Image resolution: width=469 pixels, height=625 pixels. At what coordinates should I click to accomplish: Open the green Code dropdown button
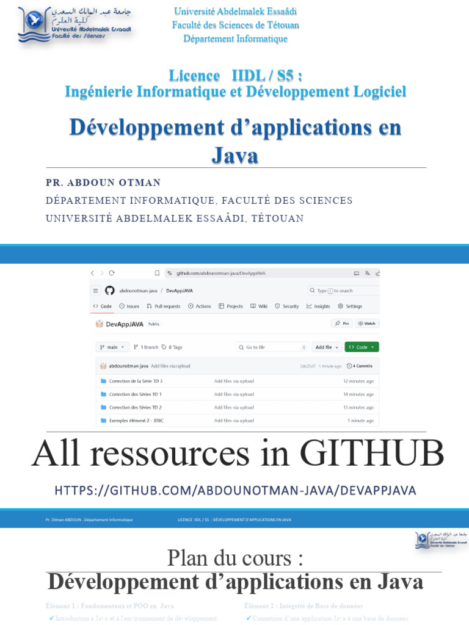pyautogui.click(x=362, y=347)
